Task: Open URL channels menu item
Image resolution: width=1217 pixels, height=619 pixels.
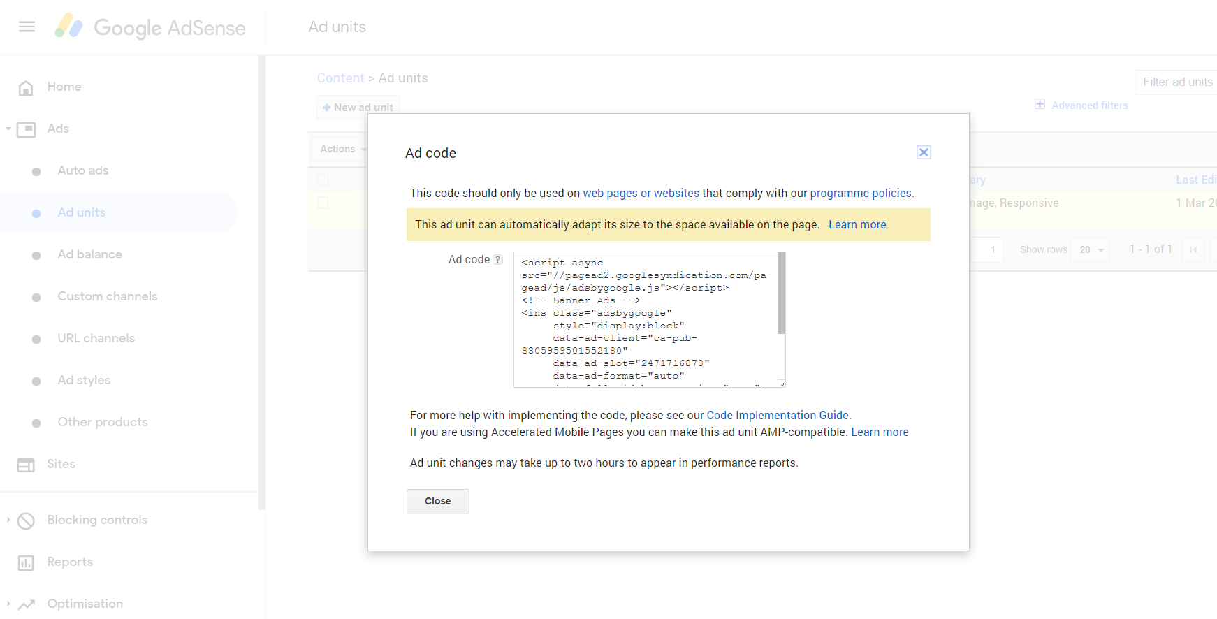Action: (96, 338)
